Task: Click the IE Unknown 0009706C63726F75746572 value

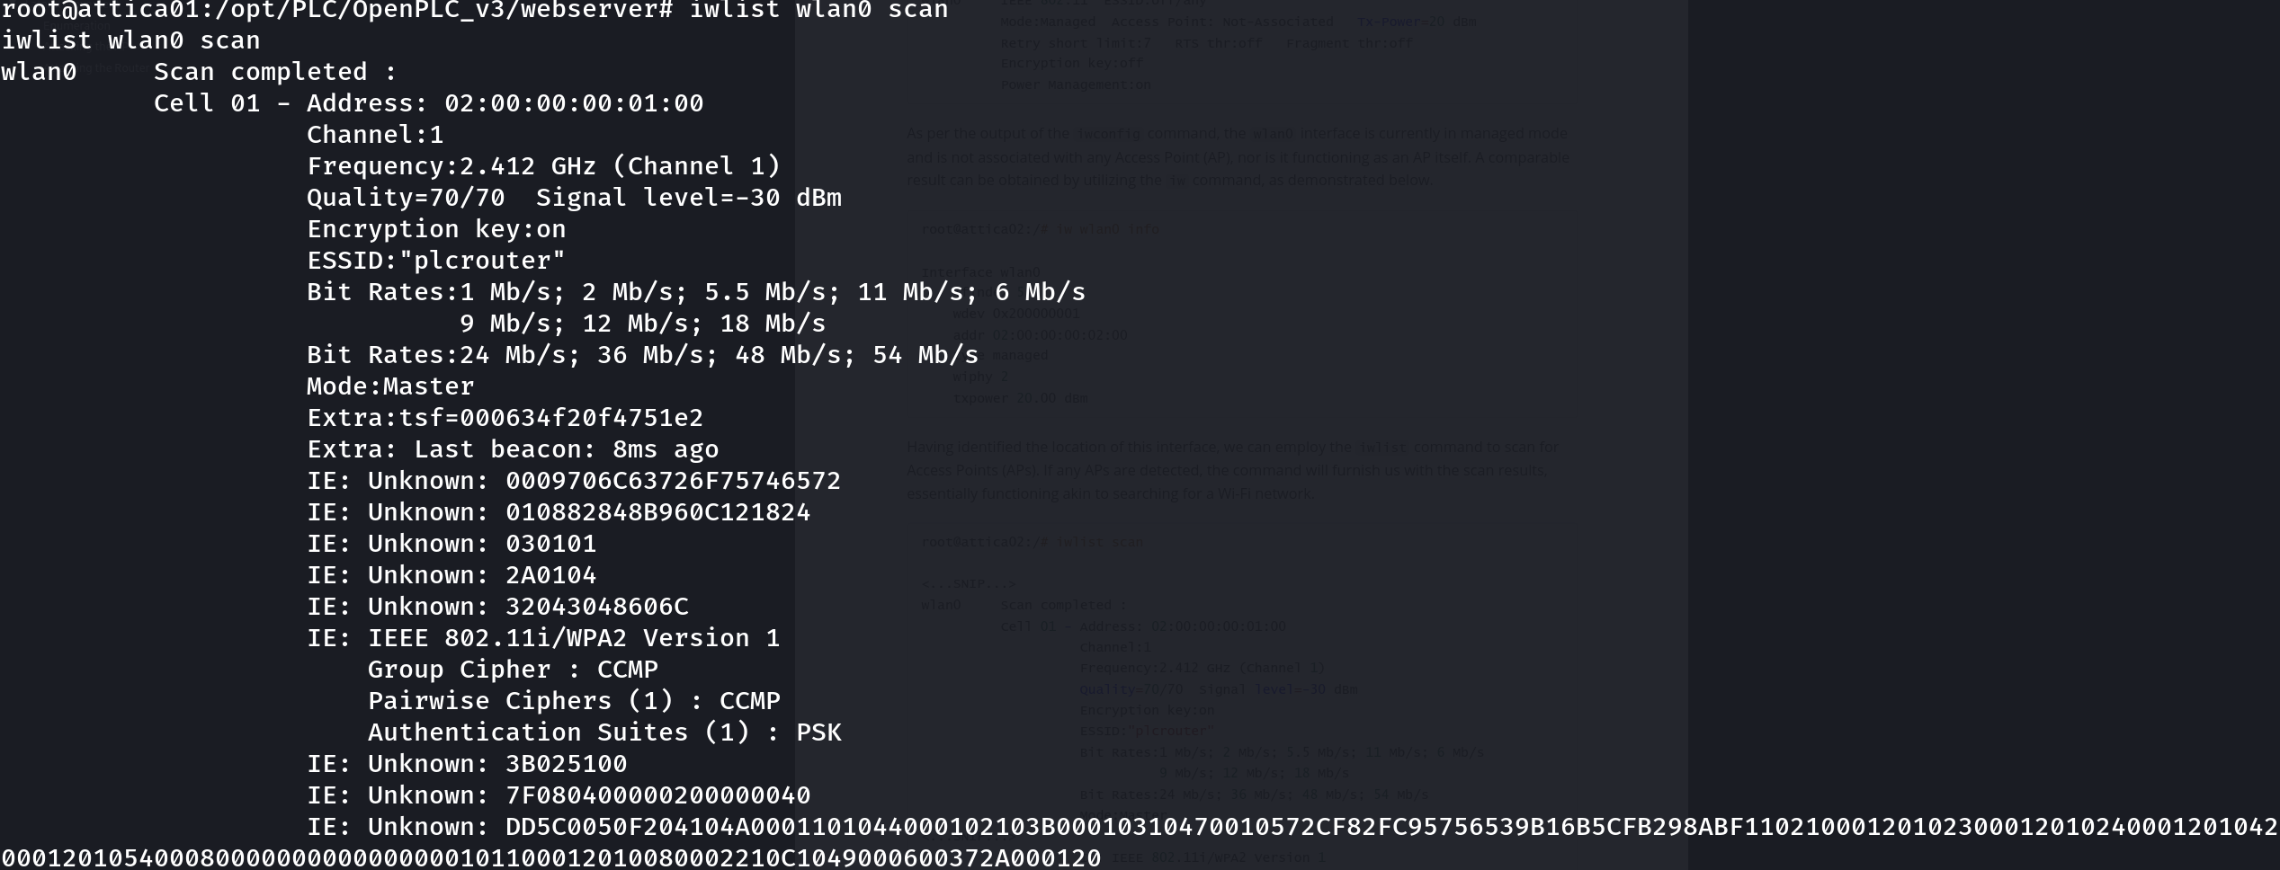Action: [673, 481]
